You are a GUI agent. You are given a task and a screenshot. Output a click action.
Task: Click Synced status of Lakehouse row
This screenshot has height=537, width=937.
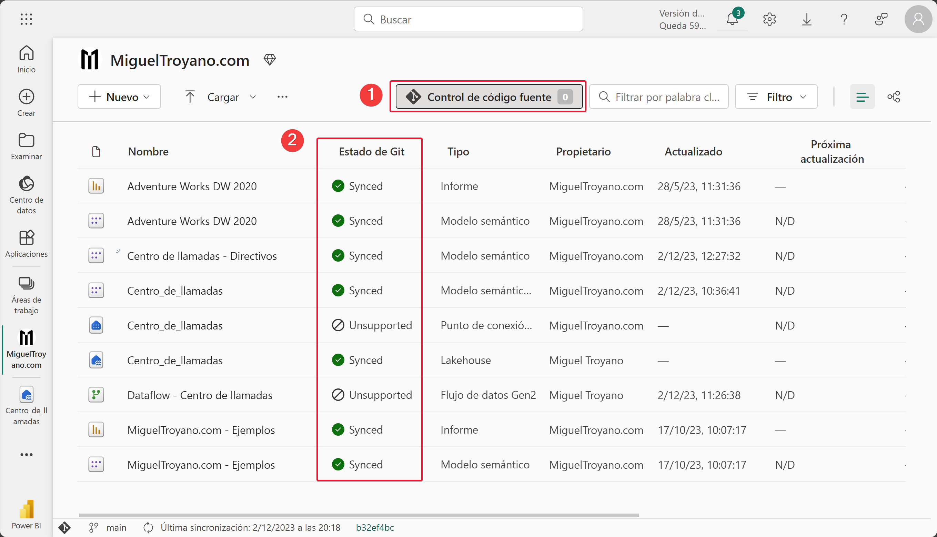[357, 360]
